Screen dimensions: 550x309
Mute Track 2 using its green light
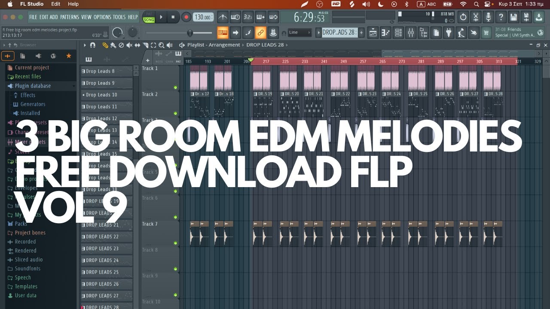pos(175,113)
